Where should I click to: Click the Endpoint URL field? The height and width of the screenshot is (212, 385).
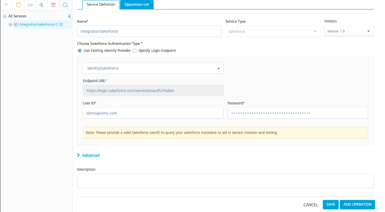coord(153,91)
